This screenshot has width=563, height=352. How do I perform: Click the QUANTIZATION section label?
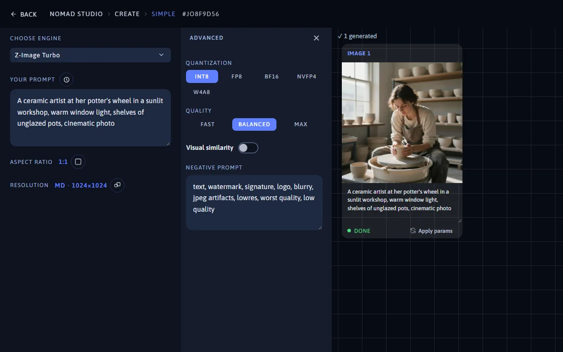pos(209,63)
